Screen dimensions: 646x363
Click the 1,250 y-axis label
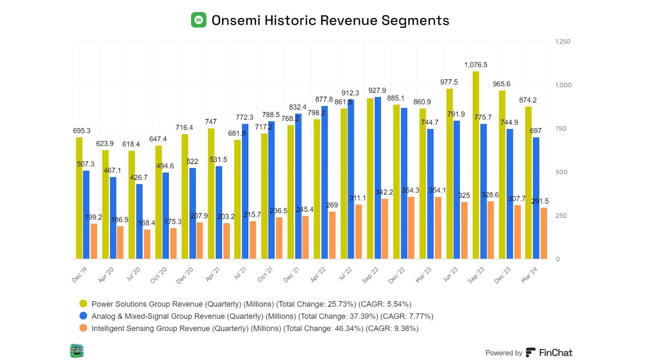click(563, 42)
